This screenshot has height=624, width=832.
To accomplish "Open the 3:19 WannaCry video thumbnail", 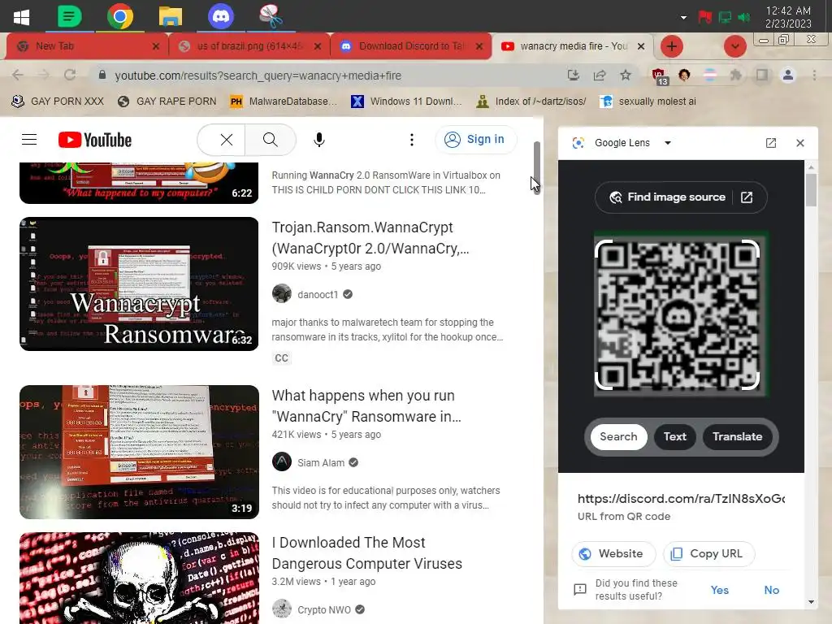I will click(139, 452).
